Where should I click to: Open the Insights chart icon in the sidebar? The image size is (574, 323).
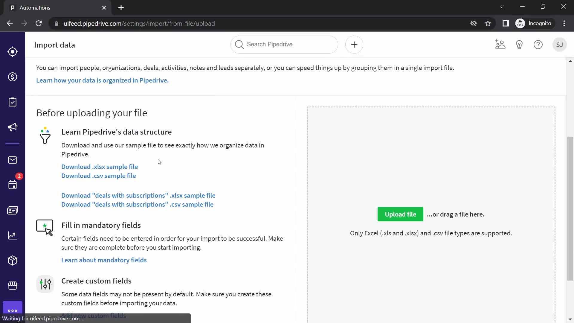[x=13, y=235]
